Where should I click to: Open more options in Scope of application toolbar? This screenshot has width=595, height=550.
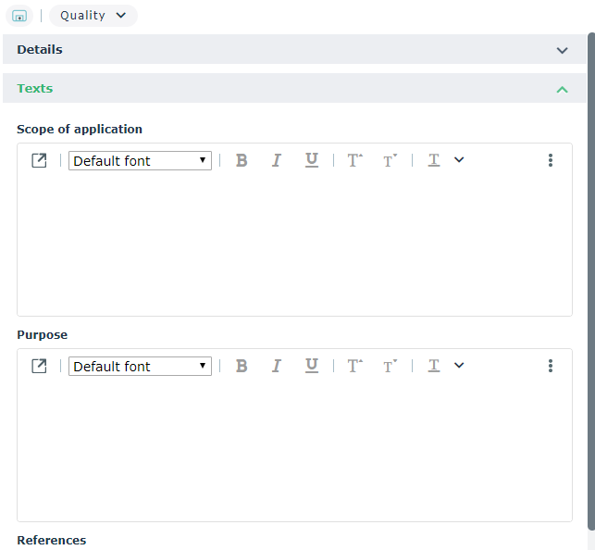550,160
